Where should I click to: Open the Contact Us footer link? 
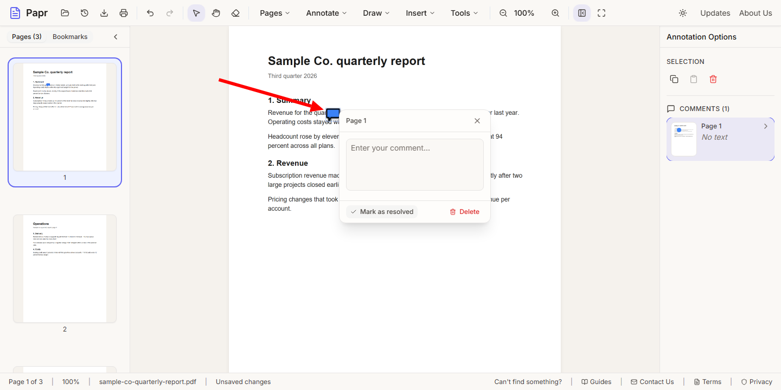coord(652,382)
